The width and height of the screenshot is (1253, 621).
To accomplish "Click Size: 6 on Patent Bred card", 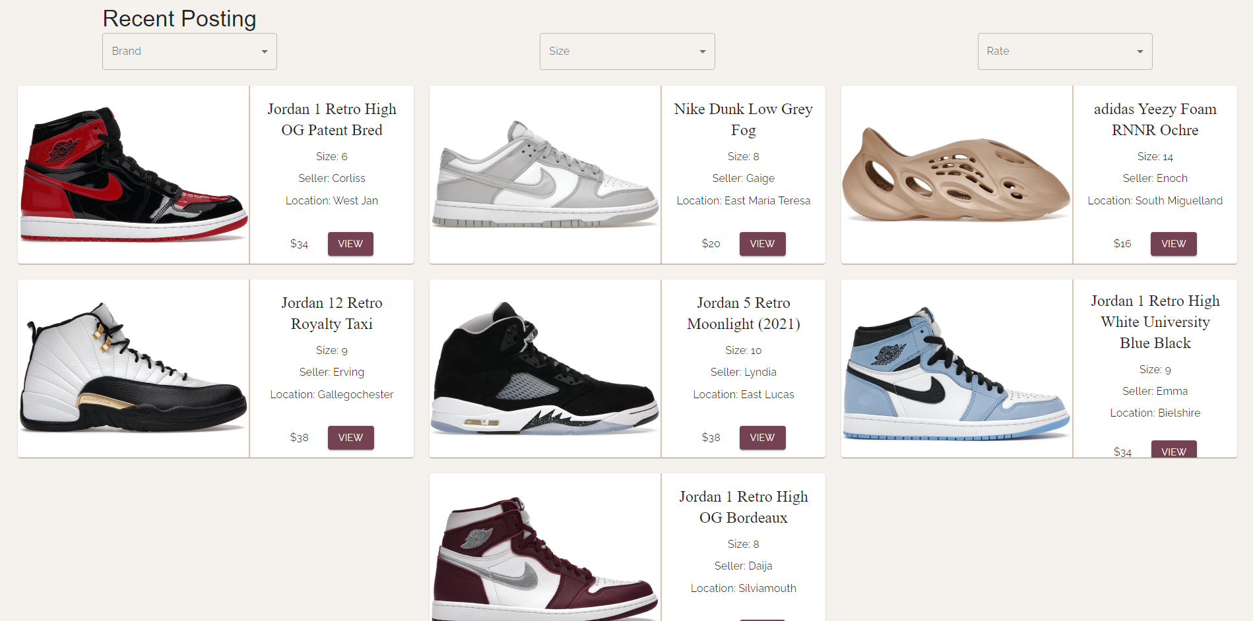I will pos(332,156).
